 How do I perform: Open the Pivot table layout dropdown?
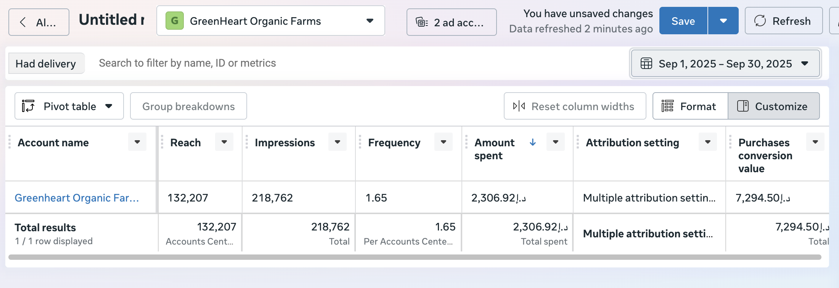[69, 106]
